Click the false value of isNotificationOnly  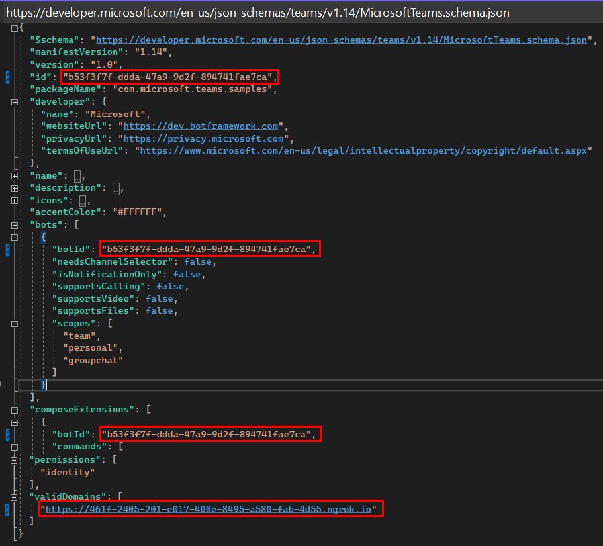point(187,274)
